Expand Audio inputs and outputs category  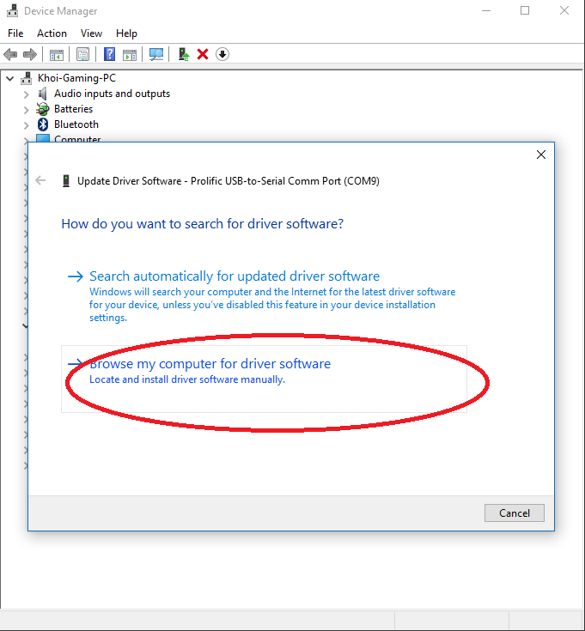tap(26, 94)
